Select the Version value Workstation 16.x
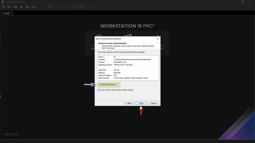 click(x=120, y=62)
